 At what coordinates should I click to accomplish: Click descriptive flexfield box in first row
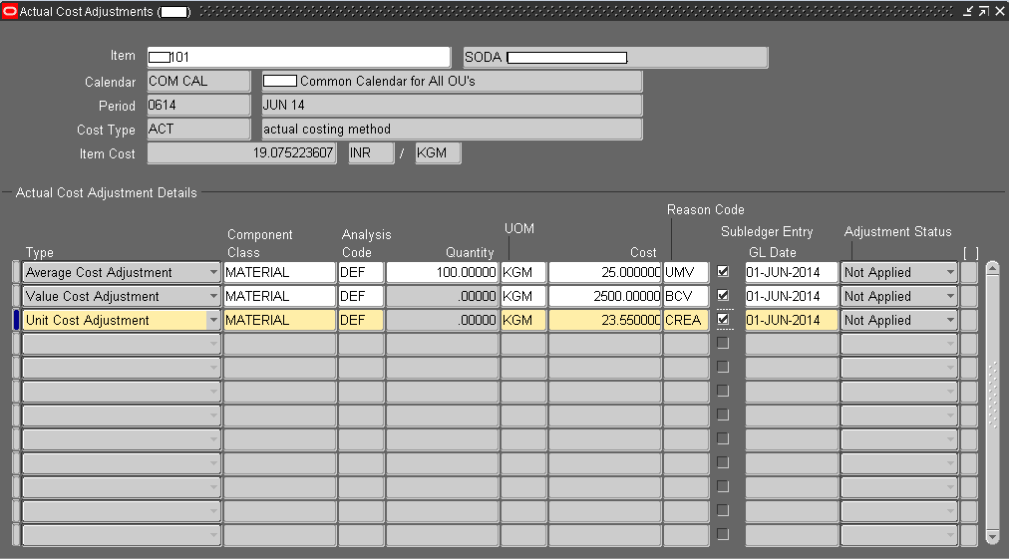[x=969, y=273]
